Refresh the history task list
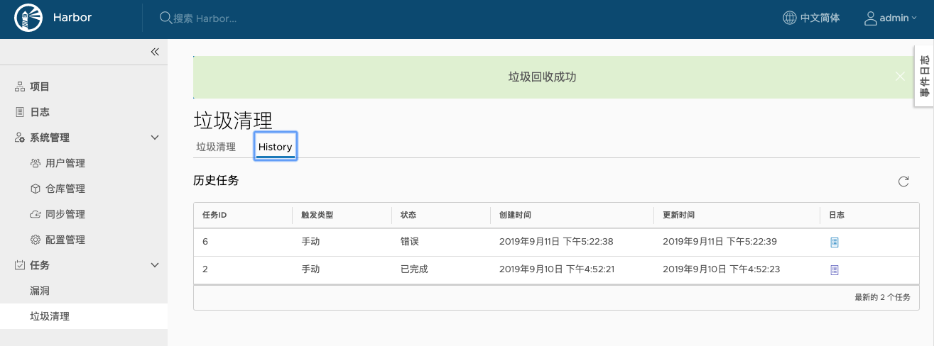The image size is (934, 346). pyautogui.click(x=903, y=182)
